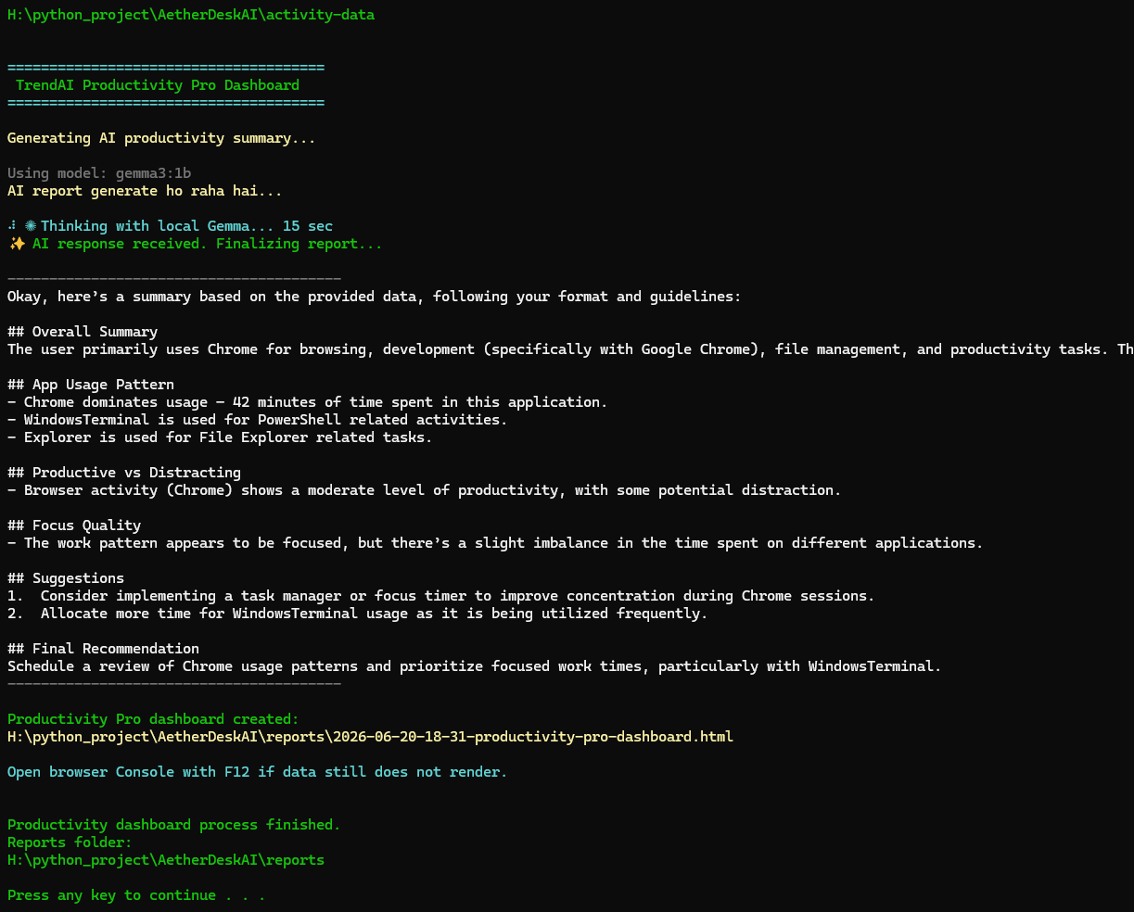Click 'Schedule a review of Chrome usage patterns' line
Screen dimensions: 1134x912
coord(475,666)
